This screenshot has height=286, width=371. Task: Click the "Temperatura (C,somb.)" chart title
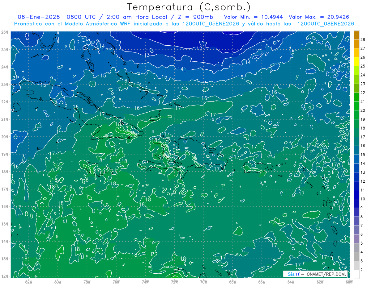(x=189, y=7)
